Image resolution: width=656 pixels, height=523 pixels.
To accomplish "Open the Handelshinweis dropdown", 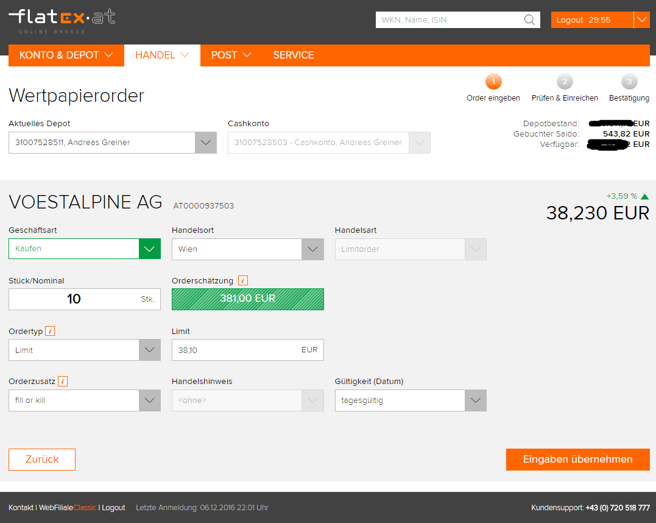I will pos(248,400).
